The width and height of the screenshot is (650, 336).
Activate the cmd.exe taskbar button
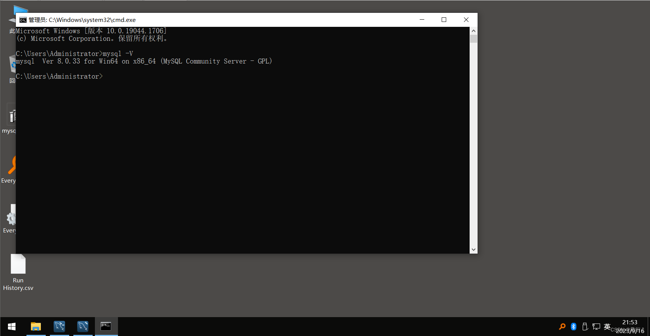coord(106,327)
